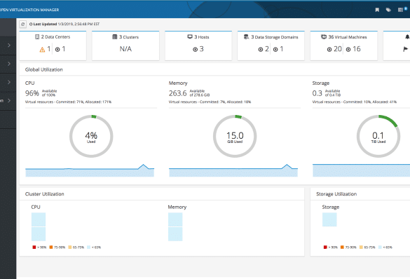Click the Cluster Utilization heading
410x279 pixels.
(44, 194)
